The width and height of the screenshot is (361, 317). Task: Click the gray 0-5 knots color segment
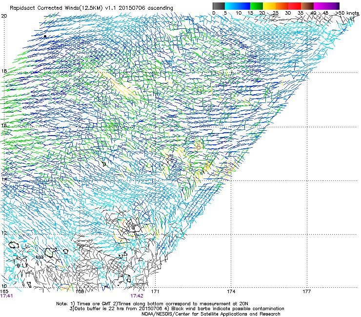219,6
